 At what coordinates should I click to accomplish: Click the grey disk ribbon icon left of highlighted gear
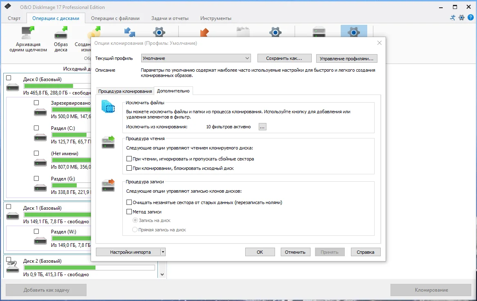pos(319,32)
